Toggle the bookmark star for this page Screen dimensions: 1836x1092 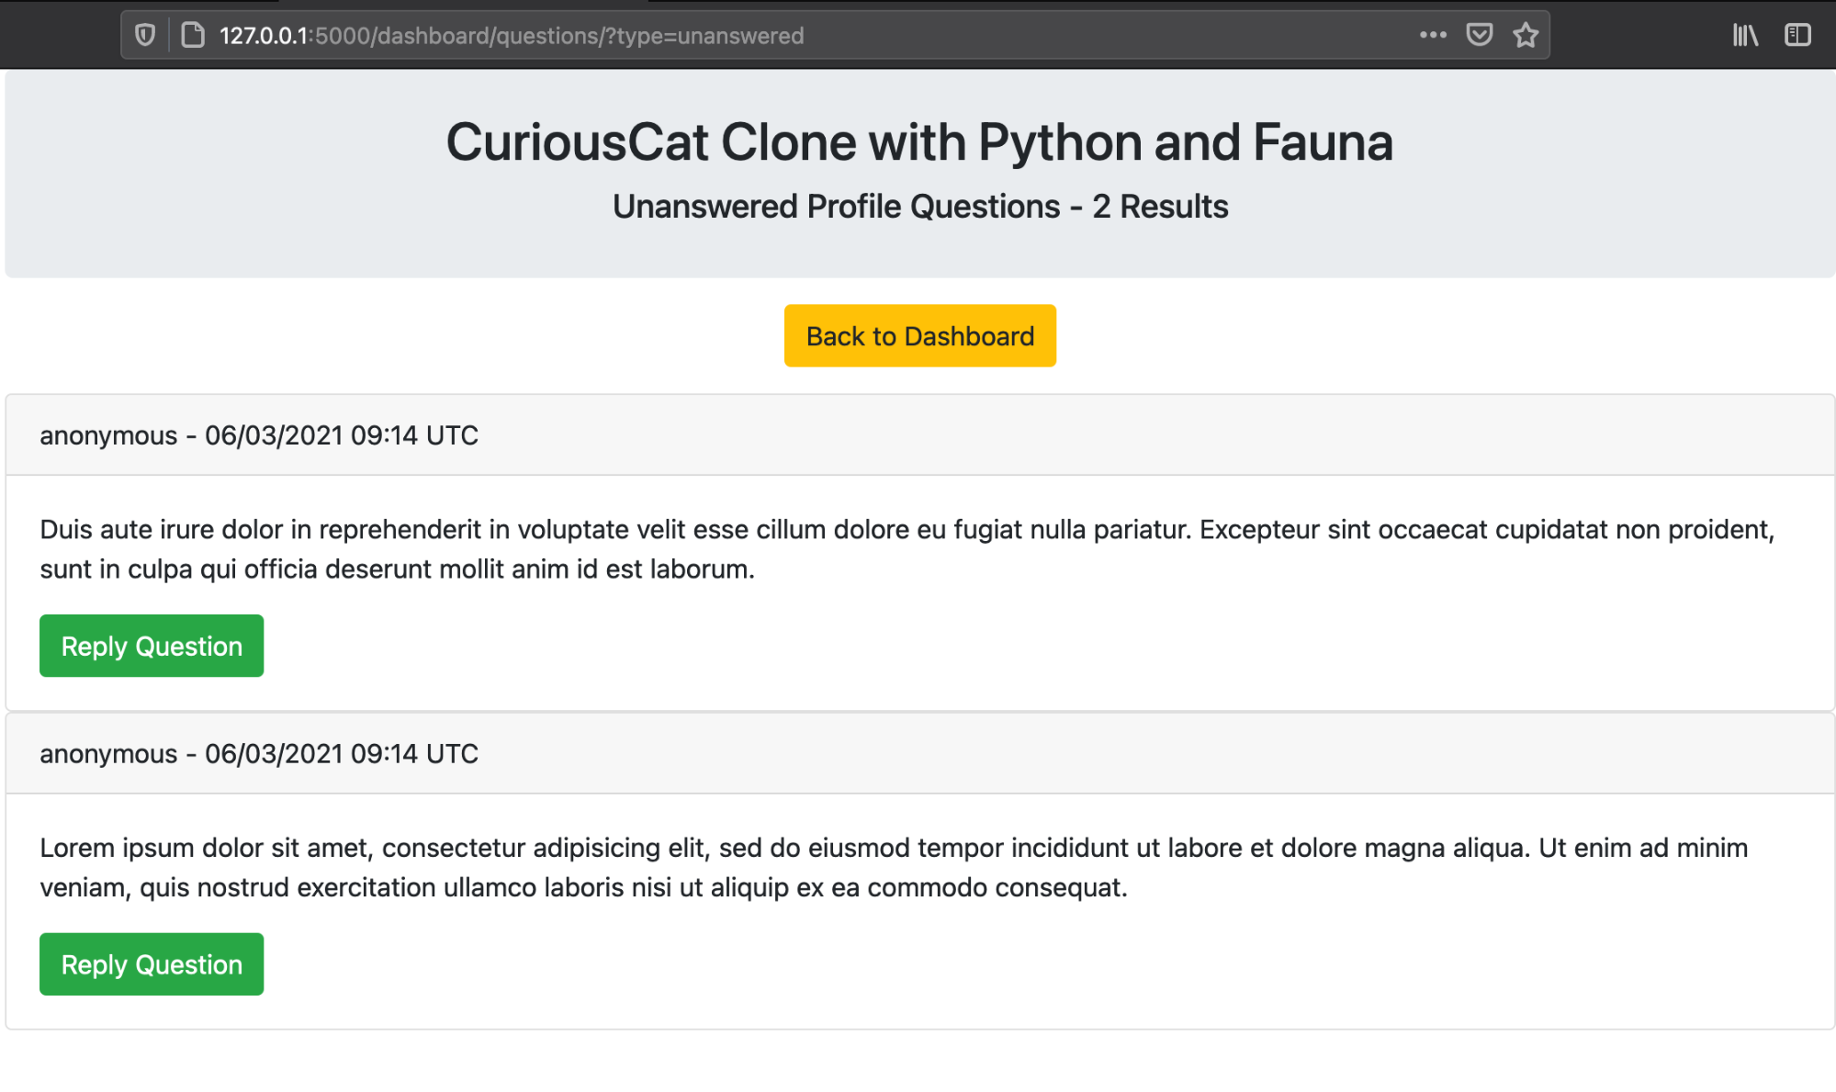pos(1526,35)
